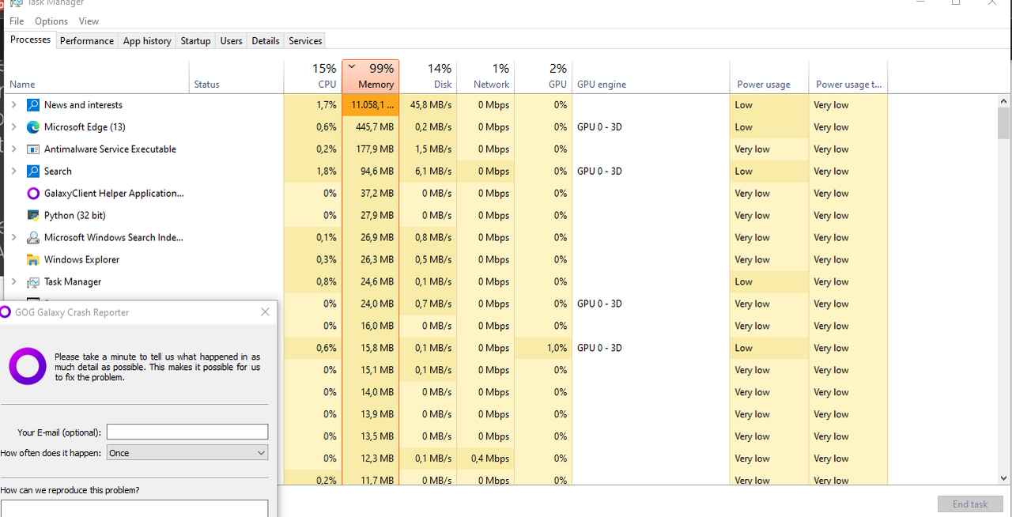1012x517 pixels.
Task: Open the File menu
Action: 17,21
